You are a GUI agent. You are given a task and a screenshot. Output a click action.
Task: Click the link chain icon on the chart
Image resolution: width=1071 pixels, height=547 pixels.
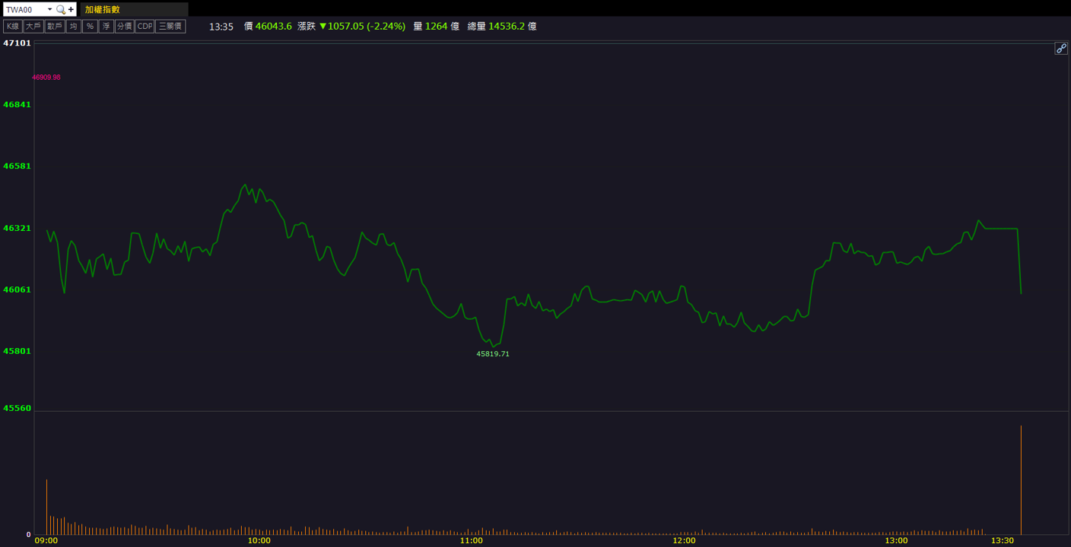(x=1061, y=48)
